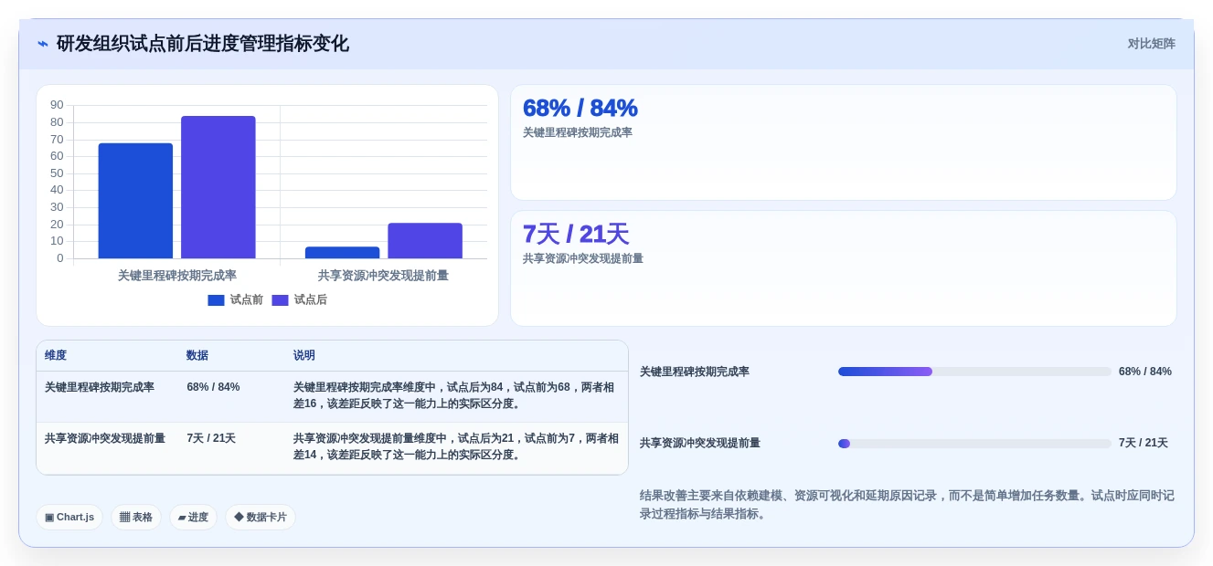The height and width of the screenshot is (566, 1213).
Task: Toggle the 试点前 legend item
Action: [x=236, y=300]
